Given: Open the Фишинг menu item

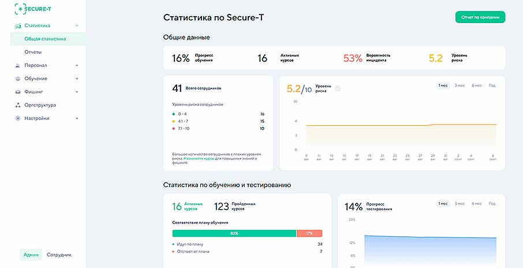Looking at the screenshot, I should point(33,92).
